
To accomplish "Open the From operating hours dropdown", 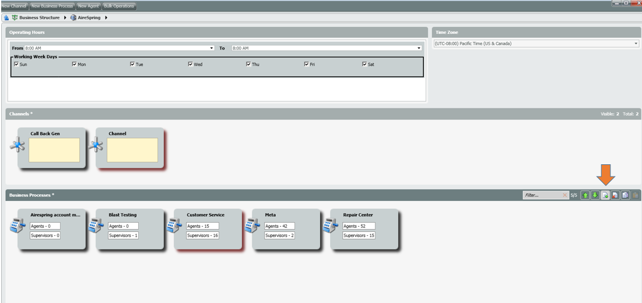I will (x=212, y=48).
